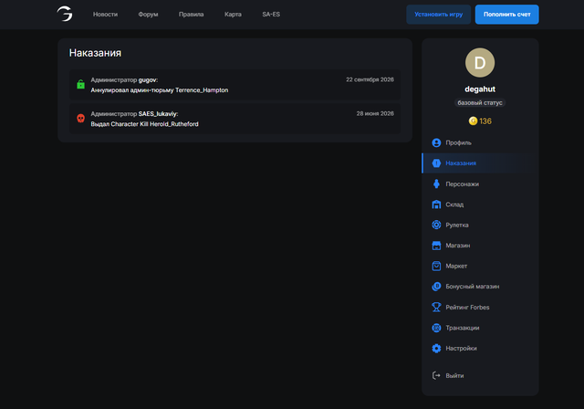Select Наказания sidebar item label
The image size is (584, 409).
(x=461, y=163)
